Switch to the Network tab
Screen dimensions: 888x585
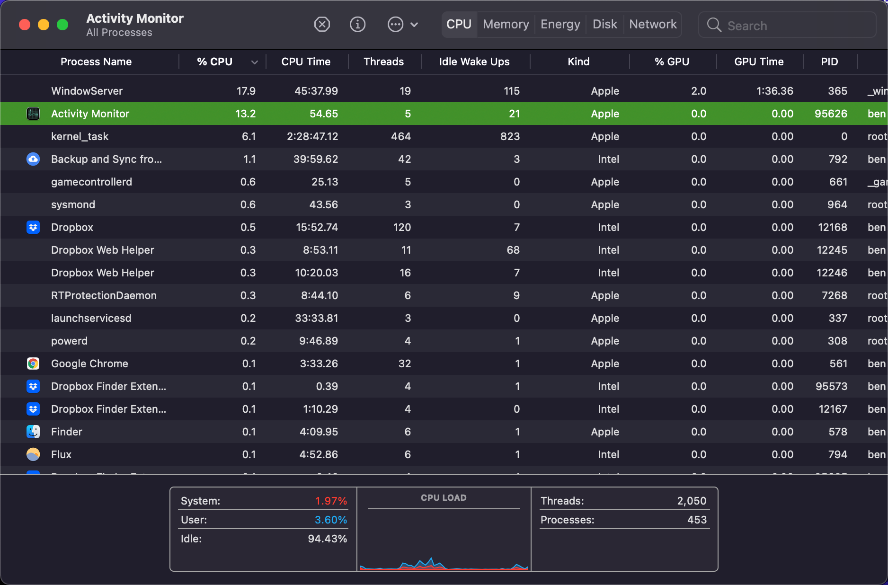tap(653, 24)
